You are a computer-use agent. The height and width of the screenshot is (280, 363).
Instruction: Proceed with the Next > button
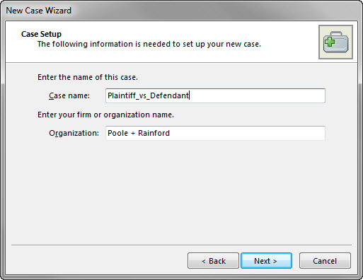tap(266, 261)
